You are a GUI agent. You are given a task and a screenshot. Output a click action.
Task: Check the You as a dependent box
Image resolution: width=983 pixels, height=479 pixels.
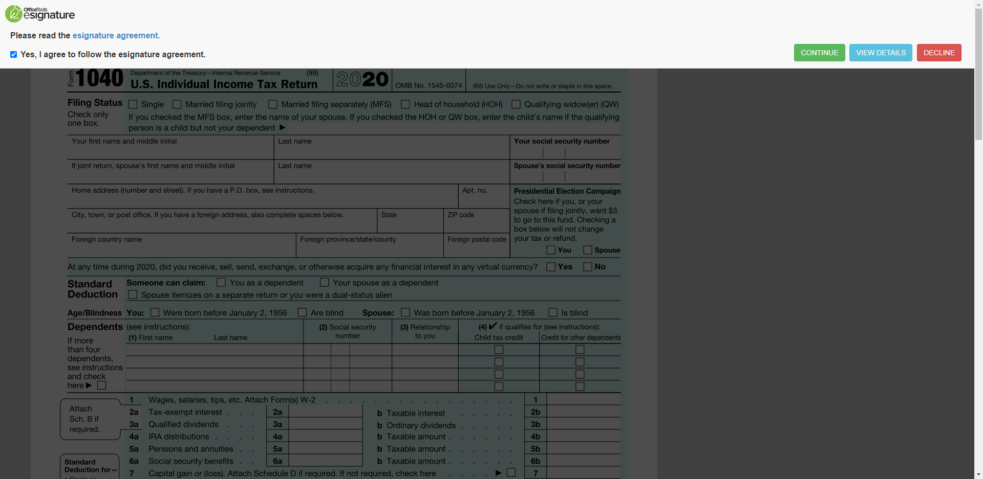point(221,282)
